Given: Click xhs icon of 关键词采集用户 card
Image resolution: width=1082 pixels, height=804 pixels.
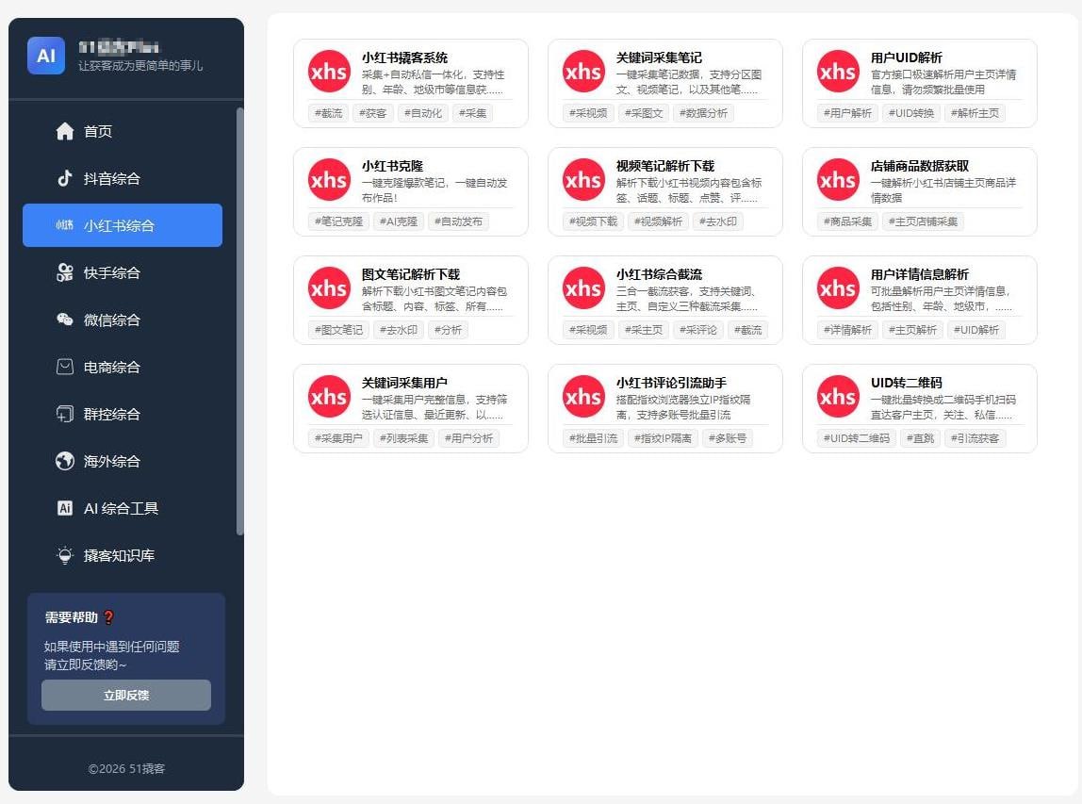Looking at the screenshot, I should 329,396.
